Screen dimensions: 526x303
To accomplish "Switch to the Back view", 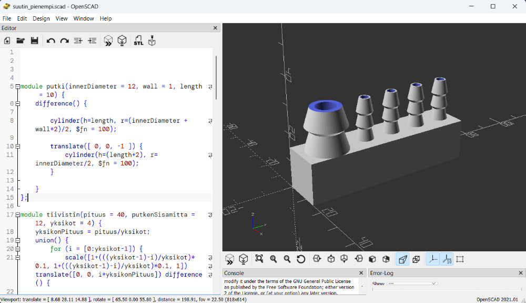I will pos(386,259).
